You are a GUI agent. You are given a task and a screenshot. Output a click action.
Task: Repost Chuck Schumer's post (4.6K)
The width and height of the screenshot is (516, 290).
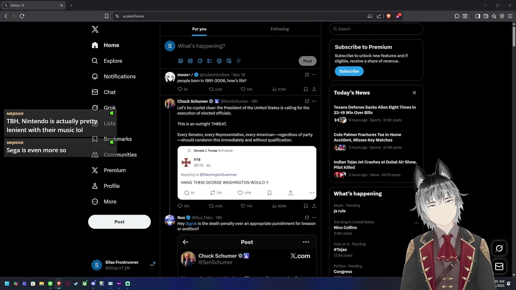pyautogui.click(x=215, y=206)
